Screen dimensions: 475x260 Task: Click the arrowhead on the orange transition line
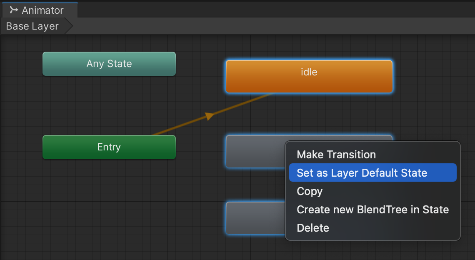pyautogui.click(x=210, y=116)
